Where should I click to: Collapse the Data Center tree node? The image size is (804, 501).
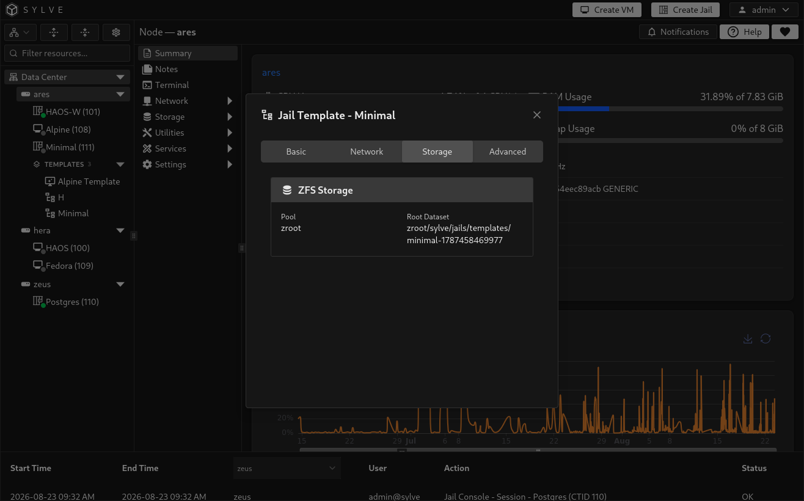point(120,77)
